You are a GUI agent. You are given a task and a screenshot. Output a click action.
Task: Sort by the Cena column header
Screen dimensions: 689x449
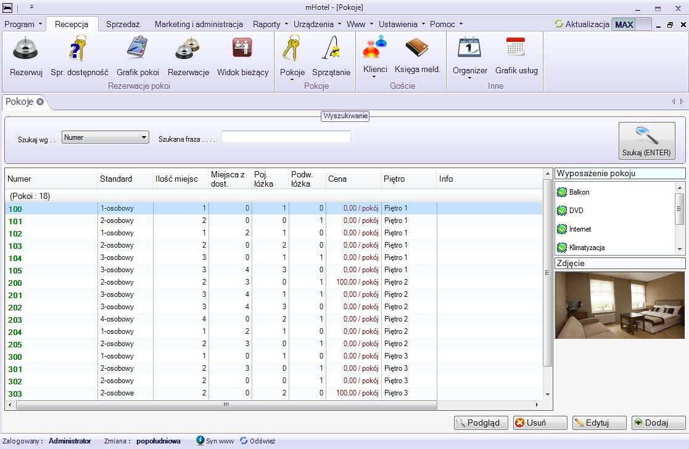[353, 179]
